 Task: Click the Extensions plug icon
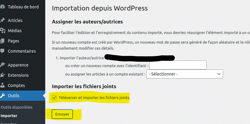pos(2,75)
